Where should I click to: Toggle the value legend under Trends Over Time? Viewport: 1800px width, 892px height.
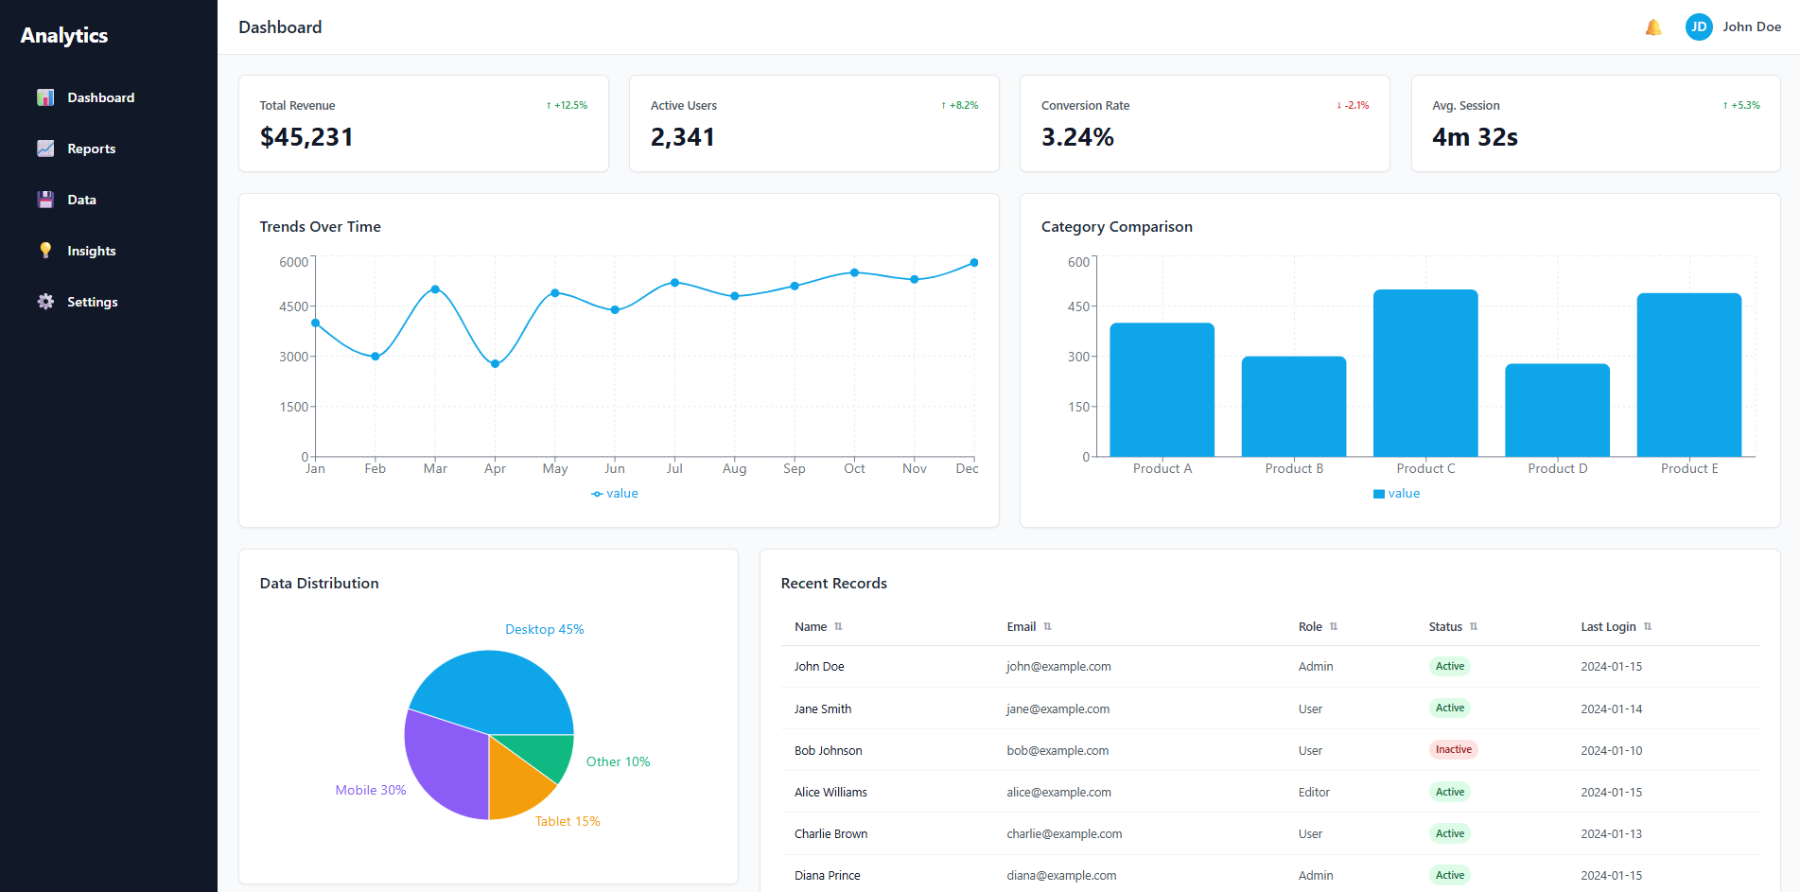click(x=615, y=493)
